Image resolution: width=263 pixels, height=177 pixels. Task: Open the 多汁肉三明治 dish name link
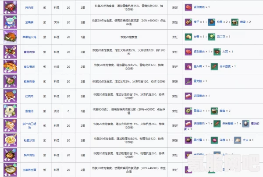29,125
